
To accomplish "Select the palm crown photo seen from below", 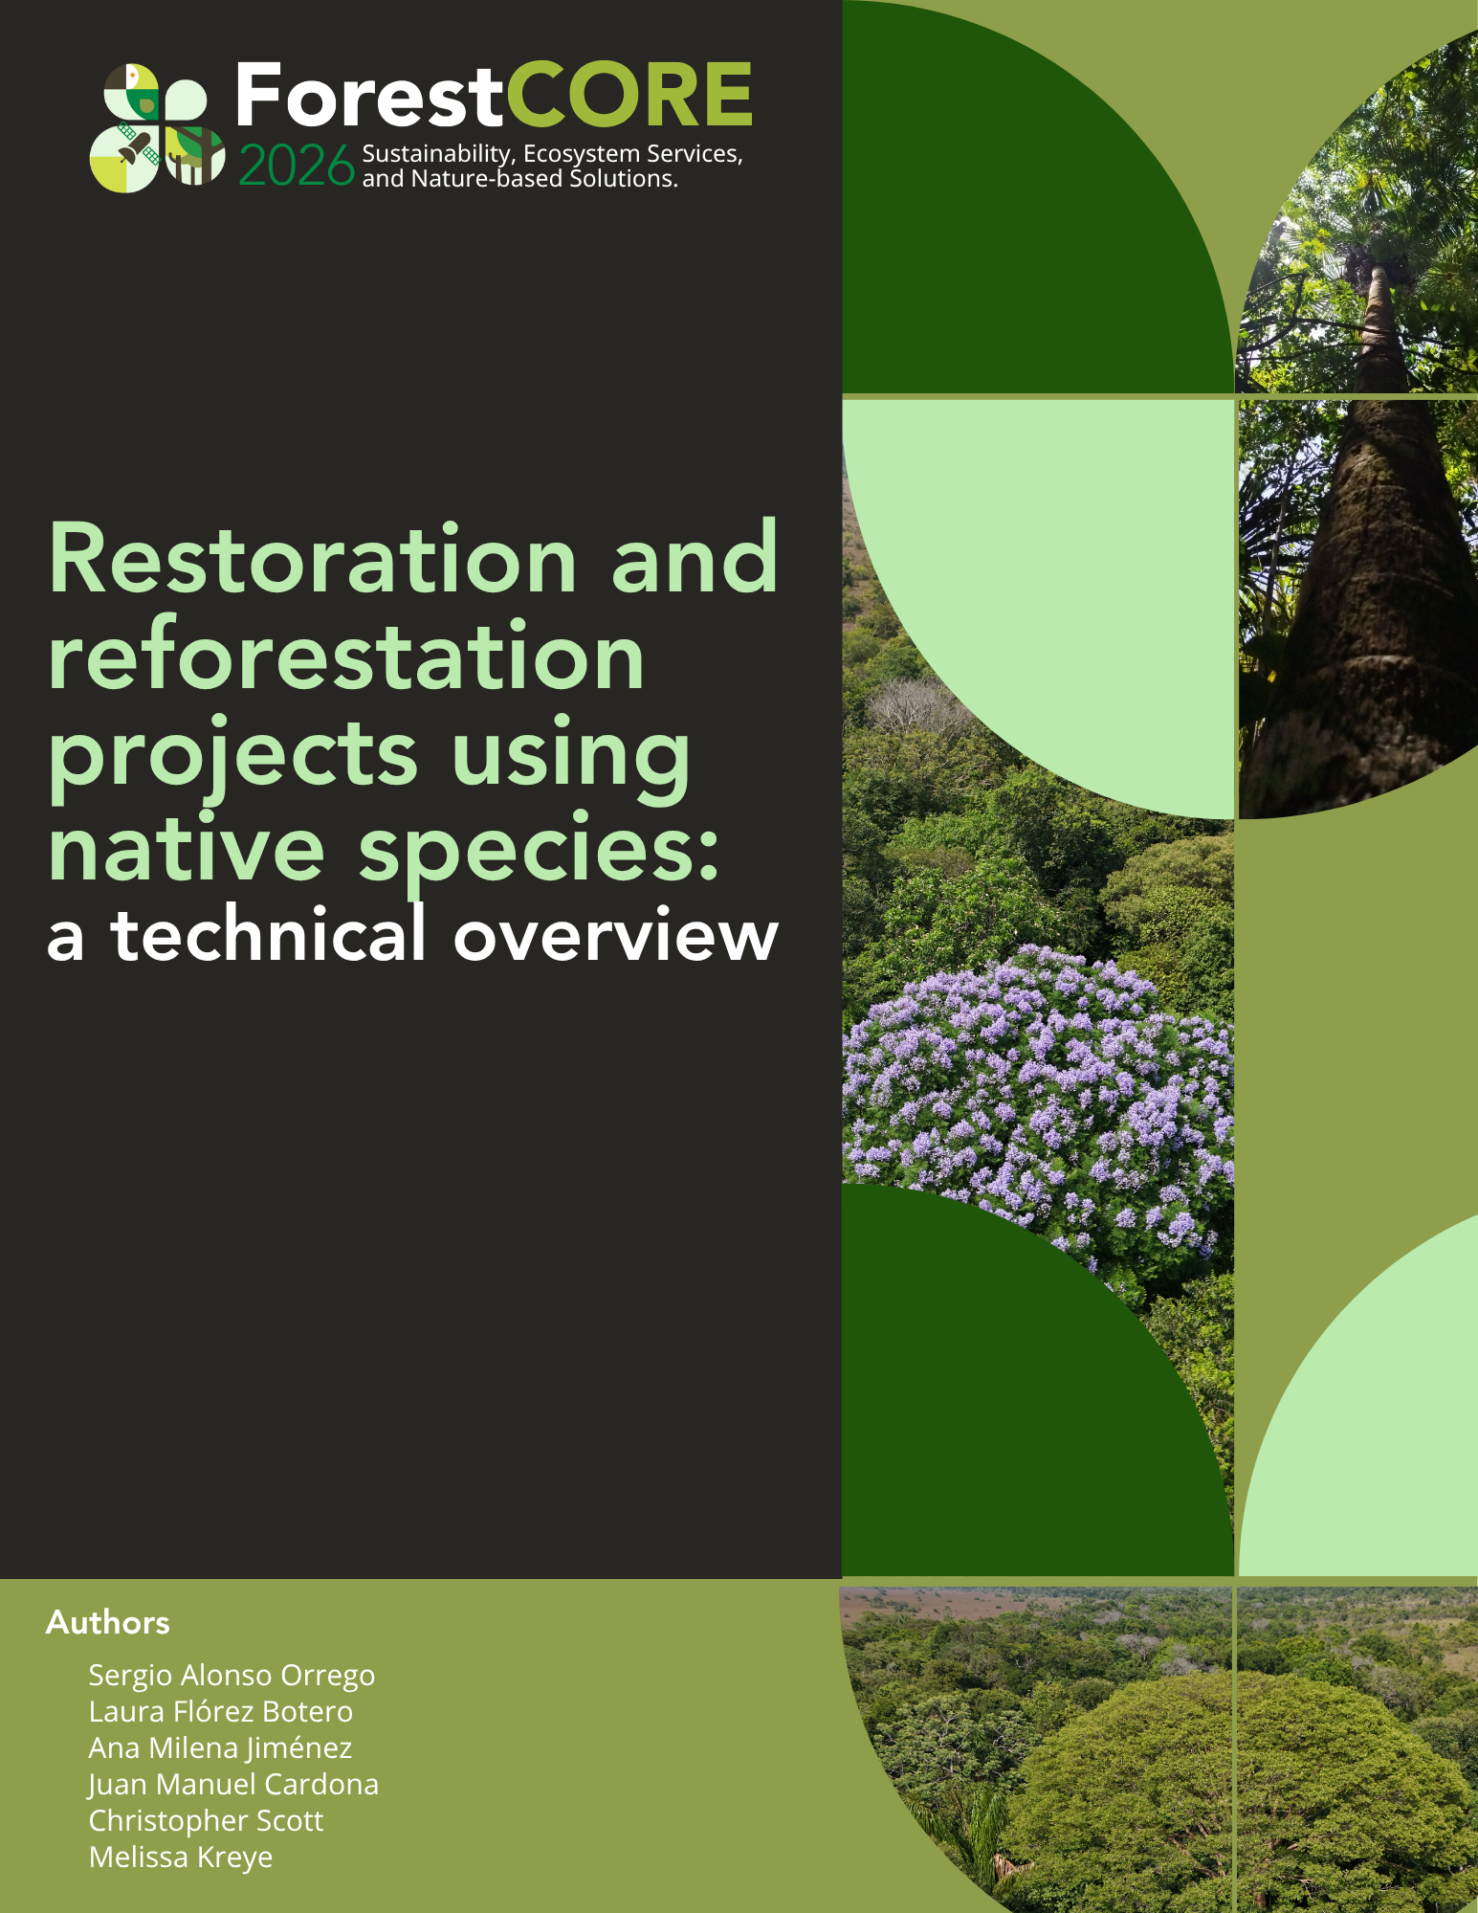I will (x=1357, y=211).
